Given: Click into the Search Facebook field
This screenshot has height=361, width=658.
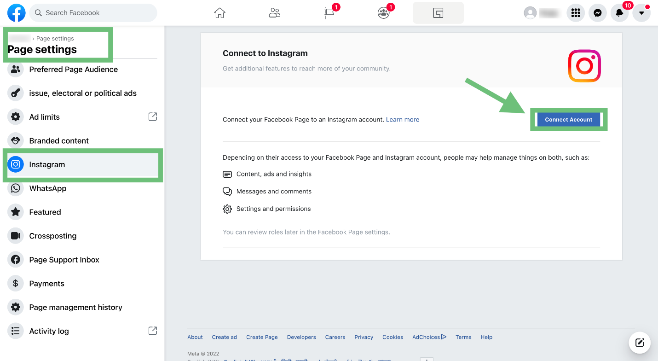Looking at the screenshot, I should tap(93, 13).
